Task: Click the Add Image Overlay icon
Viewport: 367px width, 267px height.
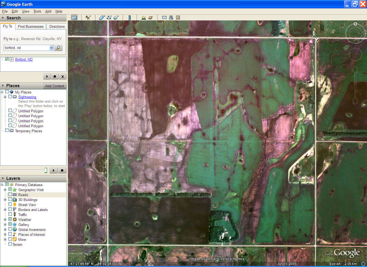Action: click(116, 18)
